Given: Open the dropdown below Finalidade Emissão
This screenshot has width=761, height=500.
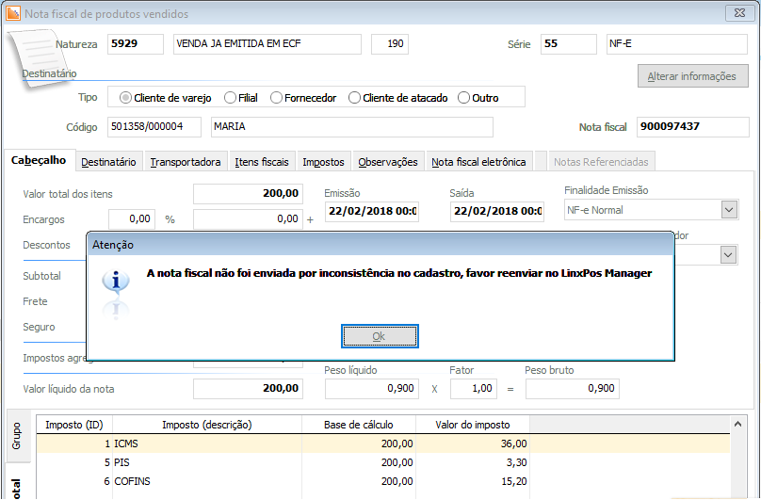Looking at the screenshot, I should click(728, 254).
